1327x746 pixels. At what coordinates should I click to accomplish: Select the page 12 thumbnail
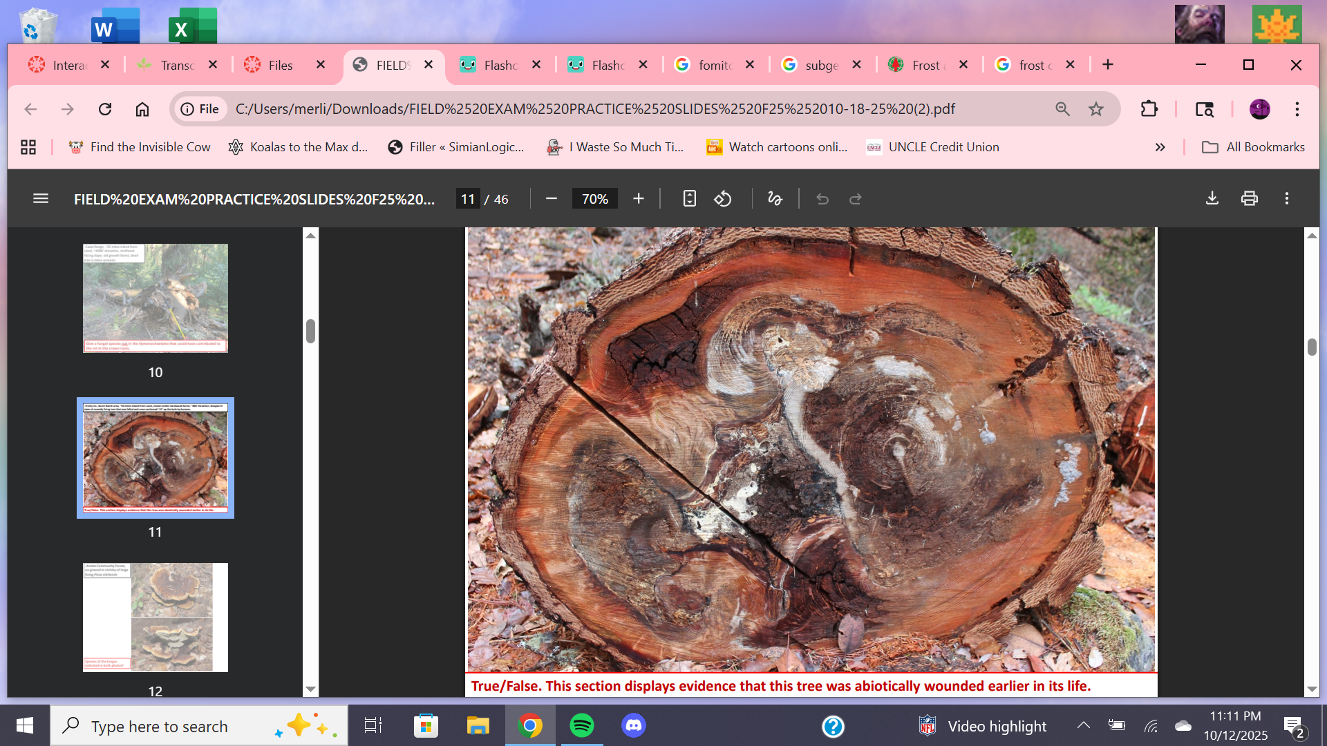point(156,617)
